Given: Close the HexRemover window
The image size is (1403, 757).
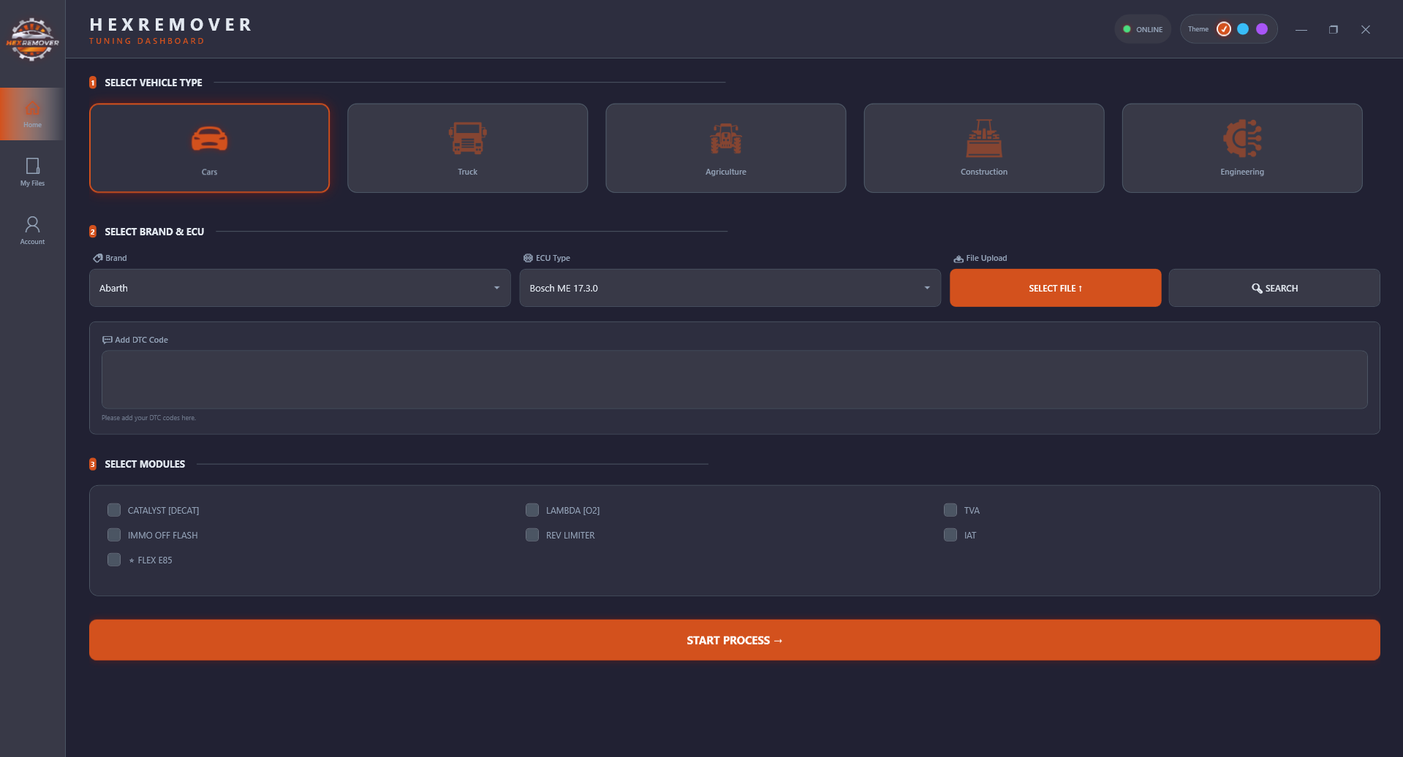Looking at the screenshot, I should coord(1365,30).
